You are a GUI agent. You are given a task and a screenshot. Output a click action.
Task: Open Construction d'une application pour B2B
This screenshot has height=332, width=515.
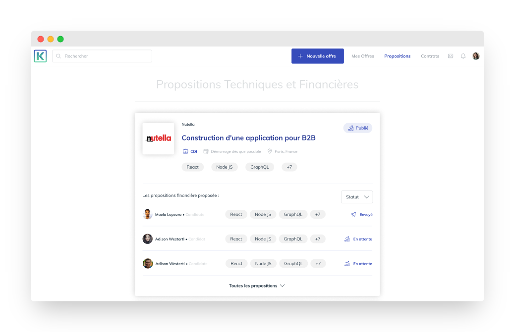[x=249, y=138]
